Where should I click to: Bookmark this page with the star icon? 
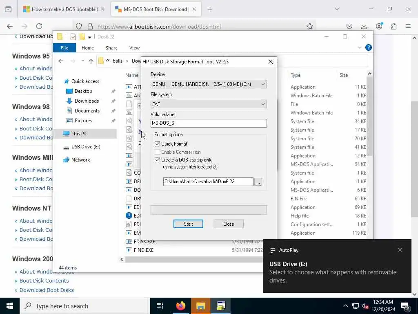pos(309,26)
